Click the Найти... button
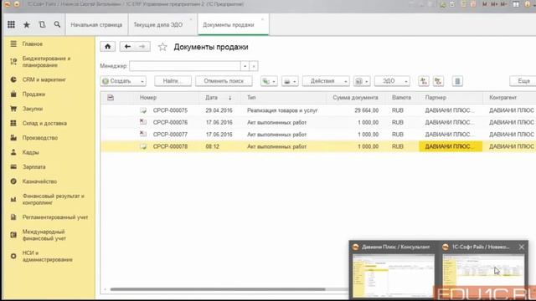This screenshot has height=301, width=536. tap(173, 81)
